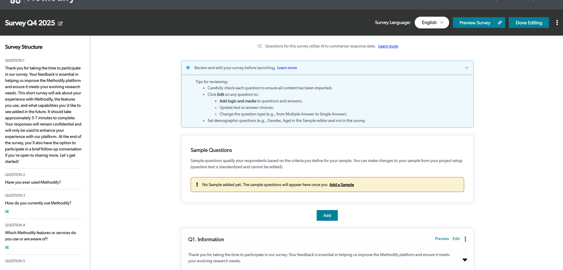Collapse the review tips banner with chevron

tap(467, 68)
